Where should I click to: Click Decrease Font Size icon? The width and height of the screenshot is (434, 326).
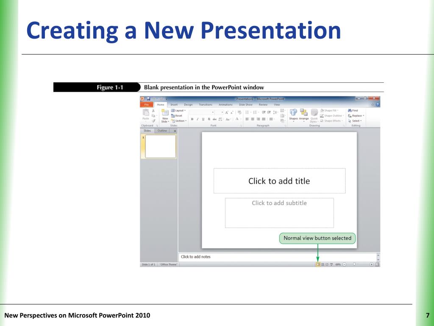(x=232, y=112)
